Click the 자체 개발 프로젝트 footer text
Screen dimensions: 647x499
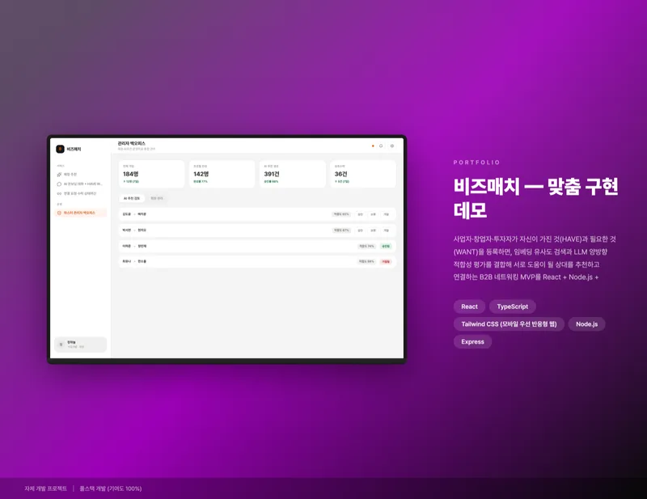click(45, 488)
